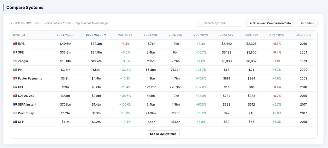Click Pix value growth +33.8%

pos(125,70)
